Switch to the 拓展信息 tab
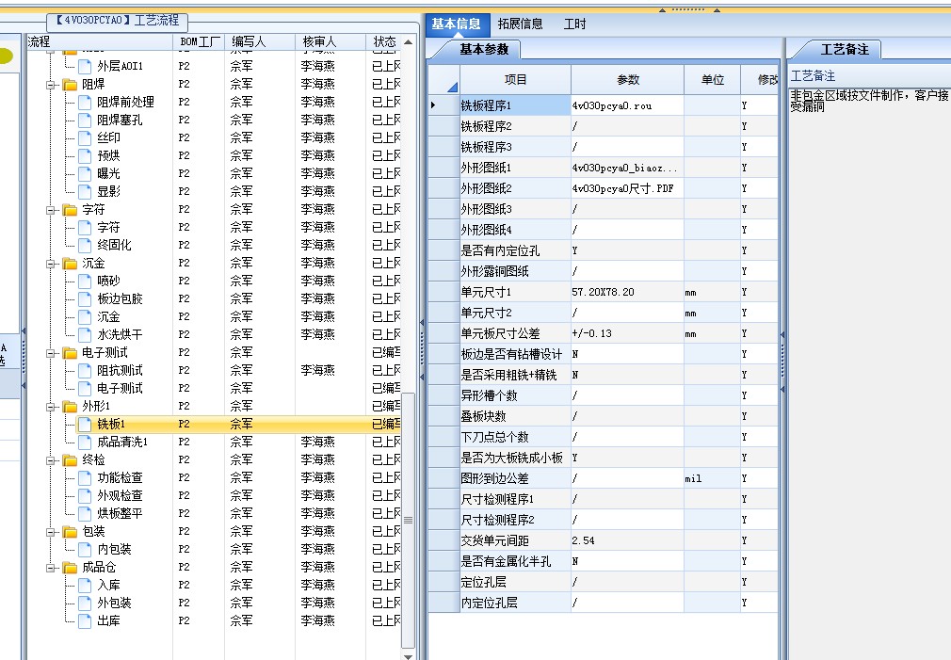Screen dimensions: 951x660 (521, 24)
